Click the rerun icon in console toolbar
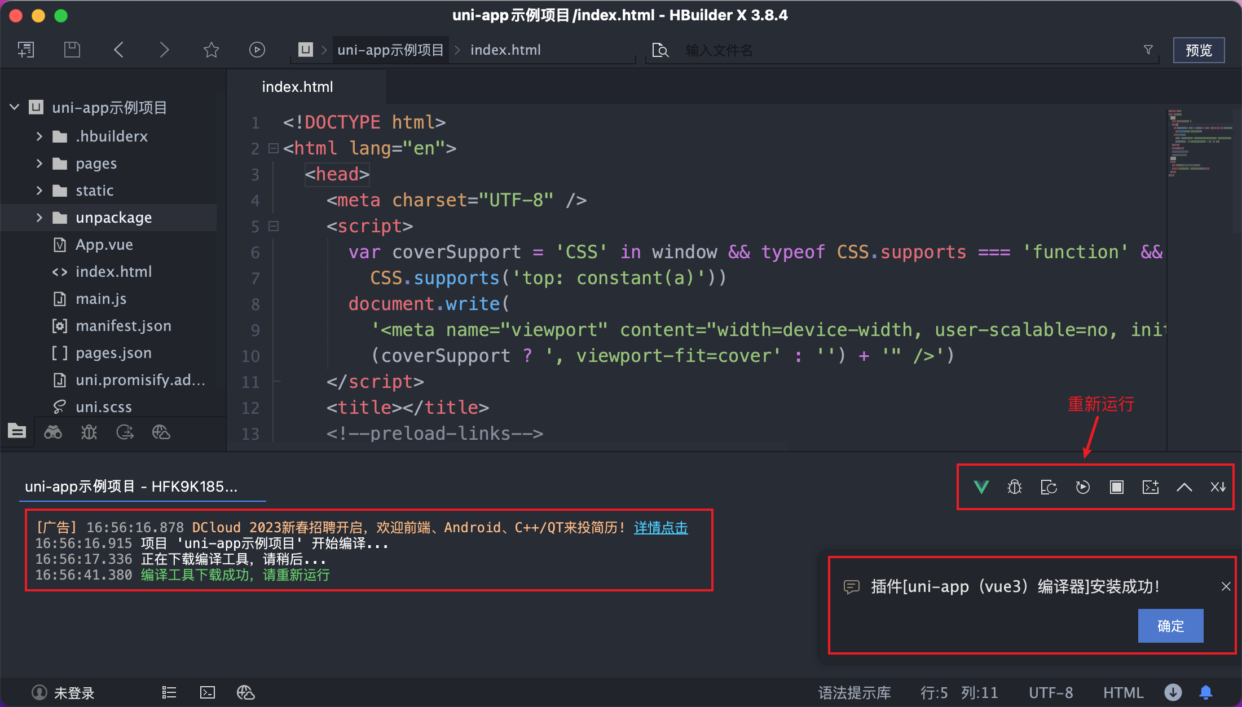The image size is (1242, 707). [x=1082, y=487]
